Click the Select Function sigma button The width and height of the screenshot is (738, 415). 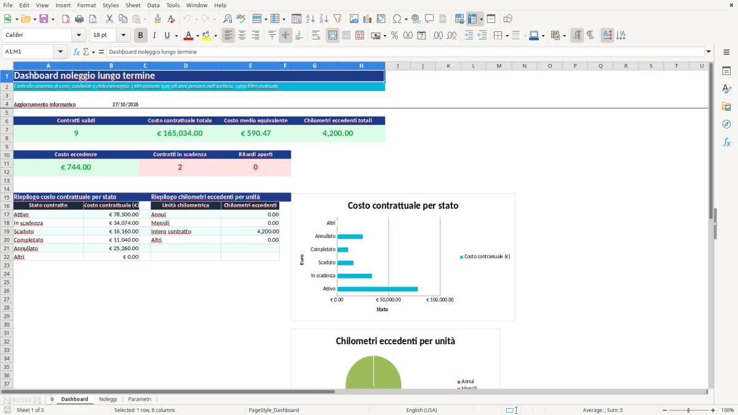click(86, 52)
